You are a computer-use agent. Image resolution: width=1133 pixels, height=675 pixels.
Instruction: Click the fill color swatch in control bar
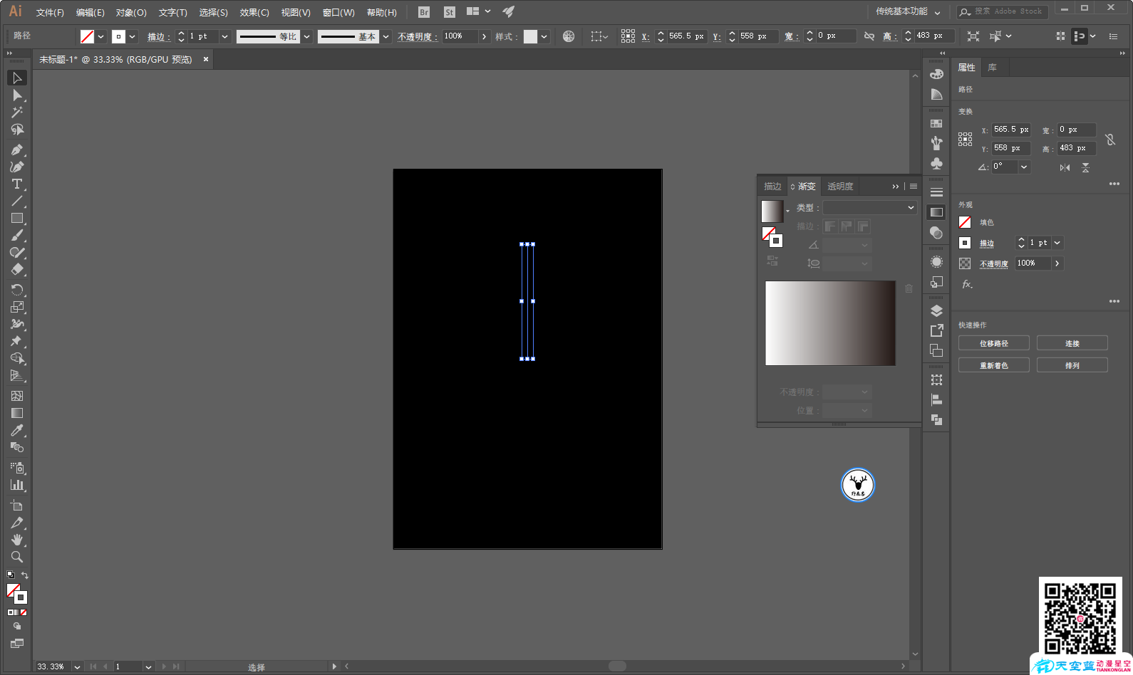pos(87,36)
